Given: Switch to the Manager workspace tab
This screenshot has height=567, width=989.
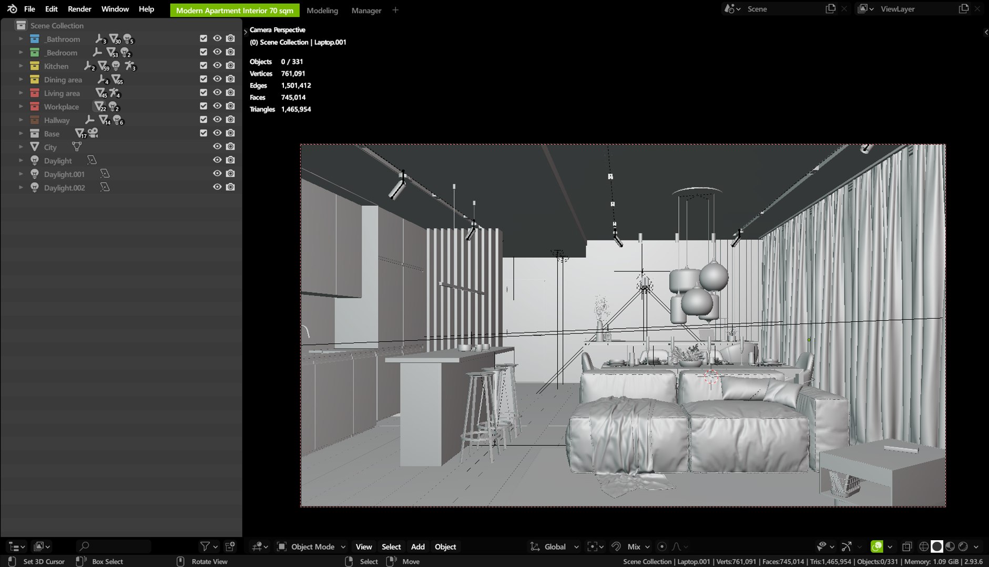Looking at the screenshot, I should tap(366, 10).
